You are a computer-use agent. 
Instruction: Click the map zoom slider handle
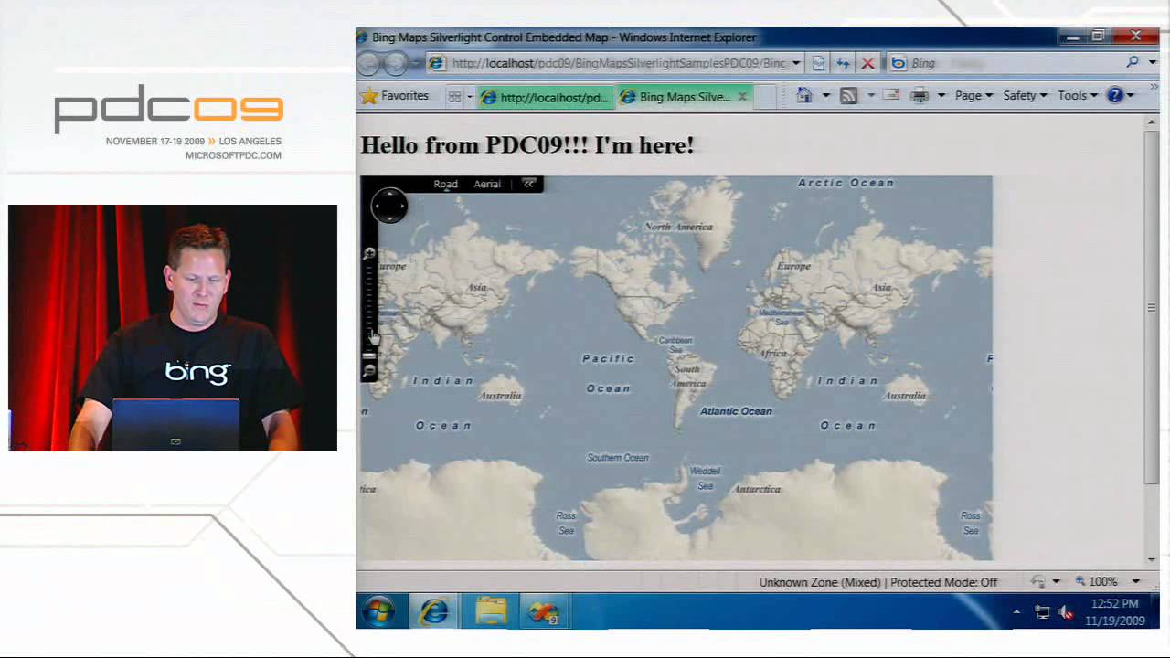coord(369,355)
